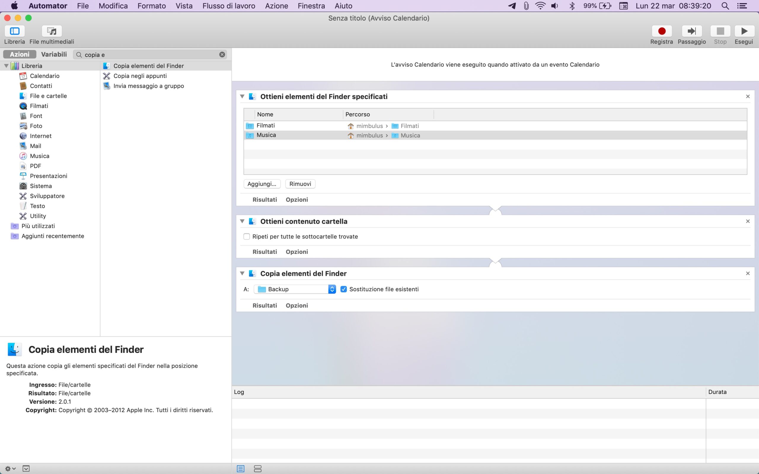Run the workflow with Esegui
This screenshot has height=474, width=759.
coord(744,31)
